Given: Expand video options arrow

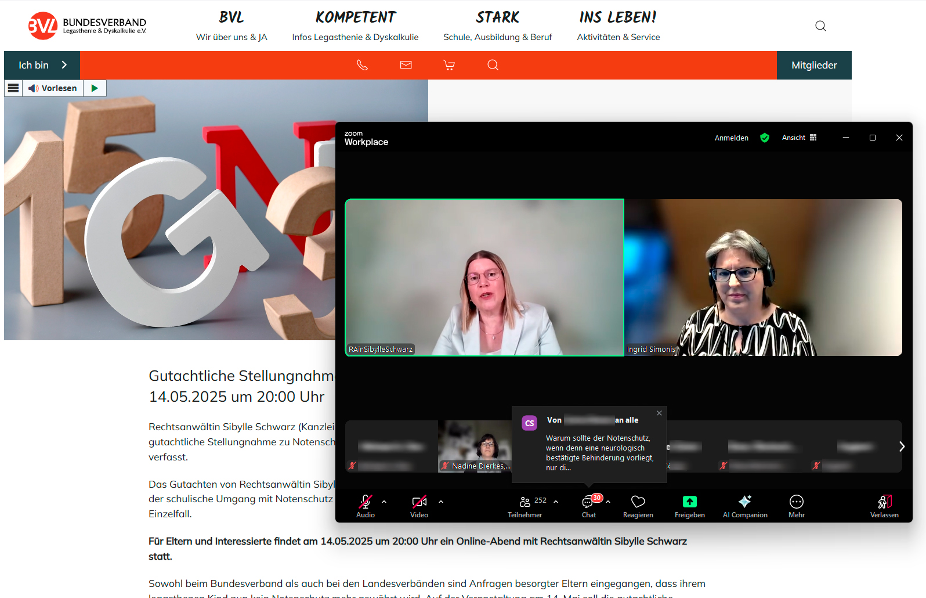Looking at the screenshot, I should pos(441,502).
